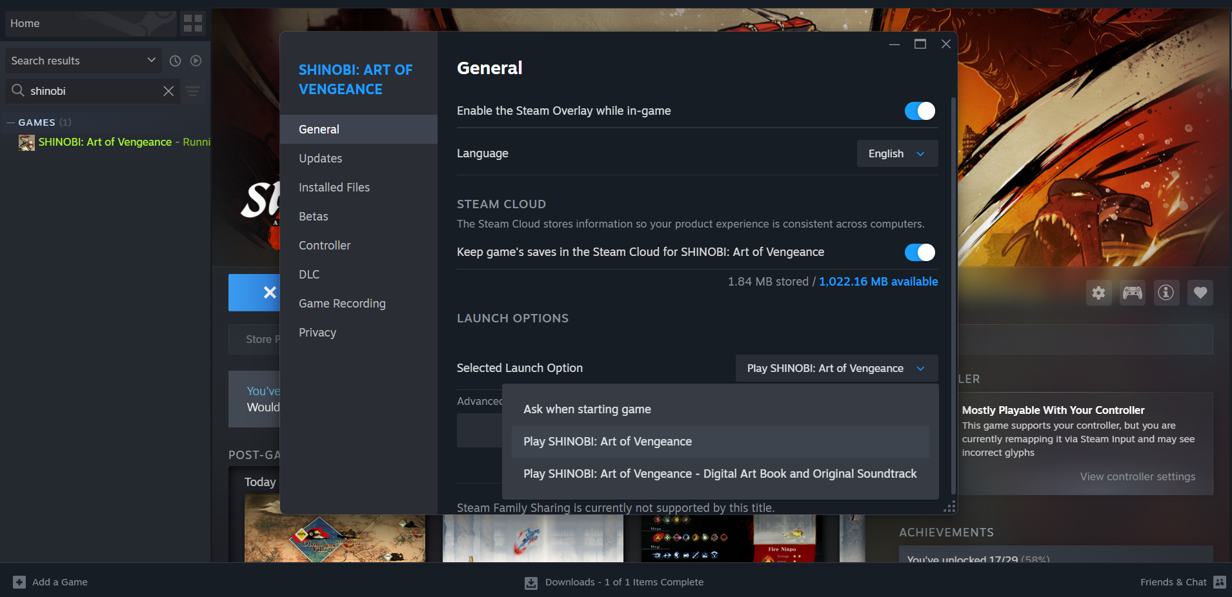Screen dimensions: 1232x597
Task: Add game to favorites with heart icon
Action: click(1200, 293)
